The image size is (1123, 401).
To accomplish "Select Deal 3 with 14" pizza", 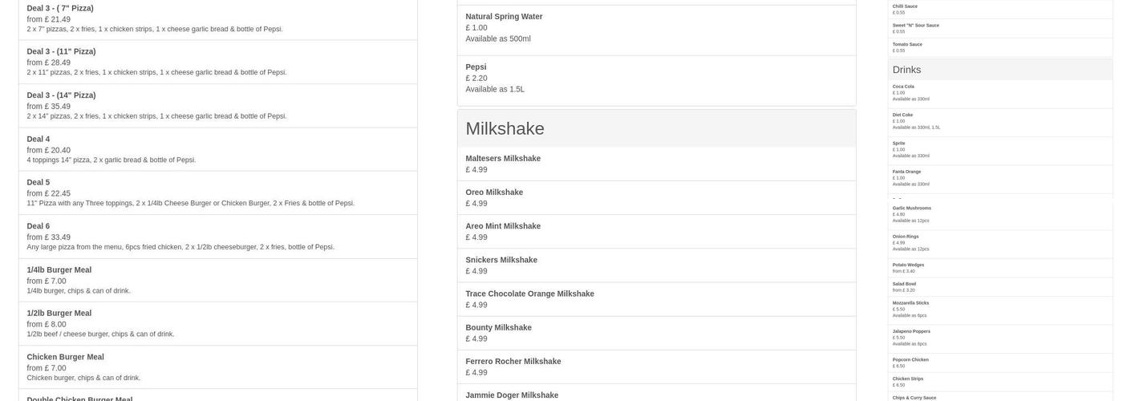I will [x=217, y=106].
